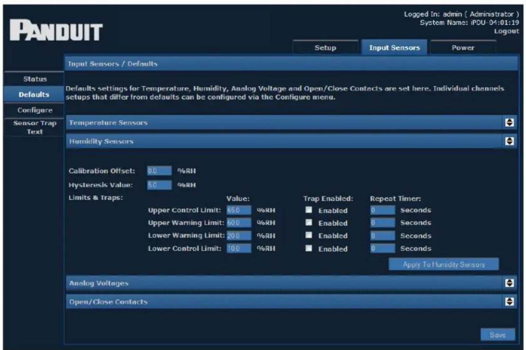
Task: Expand the Open/Close Contacts section arrow
Action: click(509, 302)
